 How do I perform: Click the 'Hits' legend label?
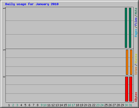pyautogui.click(x=136, y=11)
